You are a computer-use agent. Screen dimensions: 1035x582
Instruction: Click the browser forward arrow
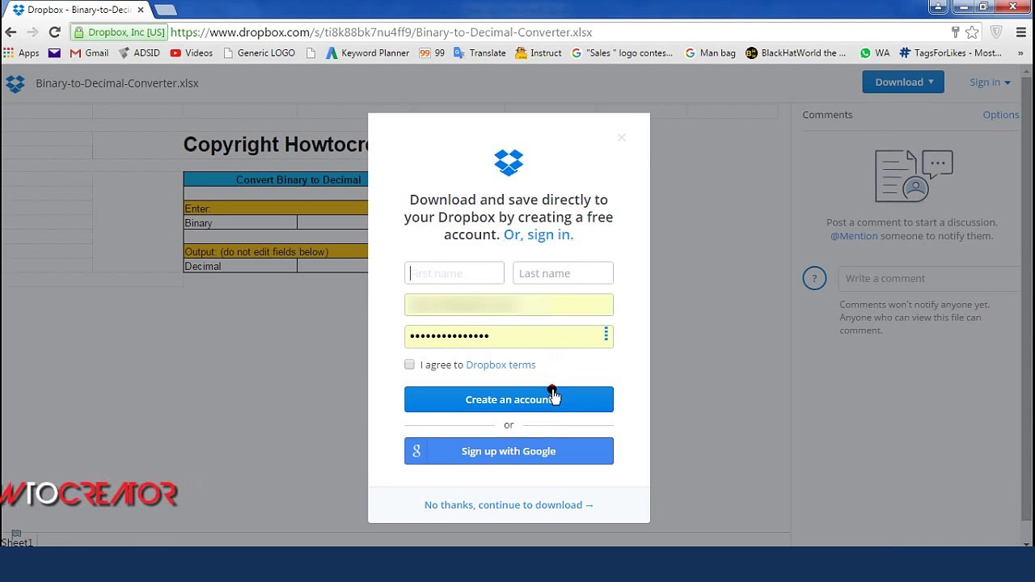pos(32,32)
